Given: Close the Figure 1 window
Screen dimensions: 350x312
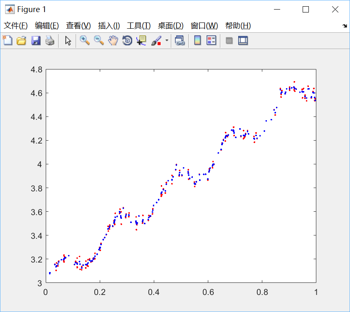Looking at the screenshot, I should tap(335, 10).
